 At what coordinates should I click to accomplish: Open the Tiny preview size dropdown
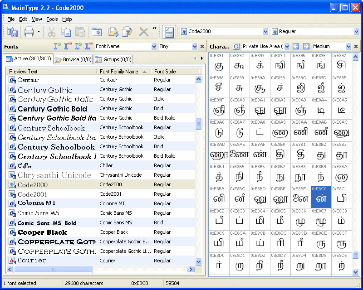[x=195, y=47]
